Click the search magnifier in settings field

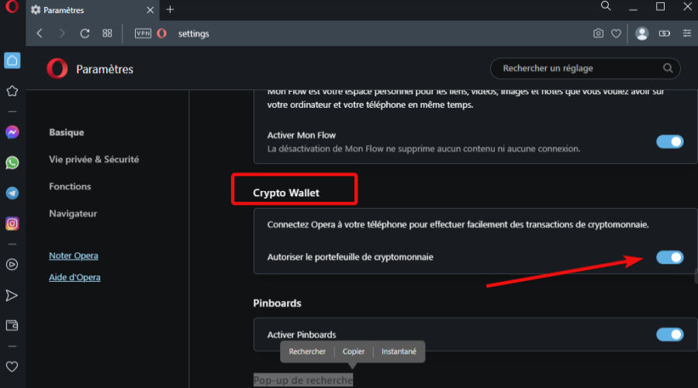(x=668, y=68)
